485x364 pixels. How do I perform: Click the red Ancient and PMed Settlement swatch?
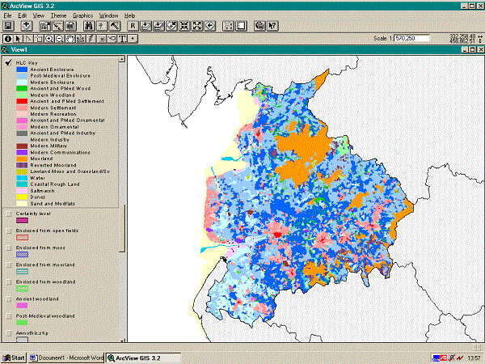pyautogui.click(x=22, y=101)
